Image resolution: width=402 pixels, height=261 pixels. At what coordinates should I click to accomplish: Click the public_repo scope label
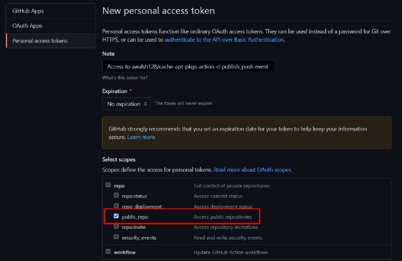[x=135, y=217]
